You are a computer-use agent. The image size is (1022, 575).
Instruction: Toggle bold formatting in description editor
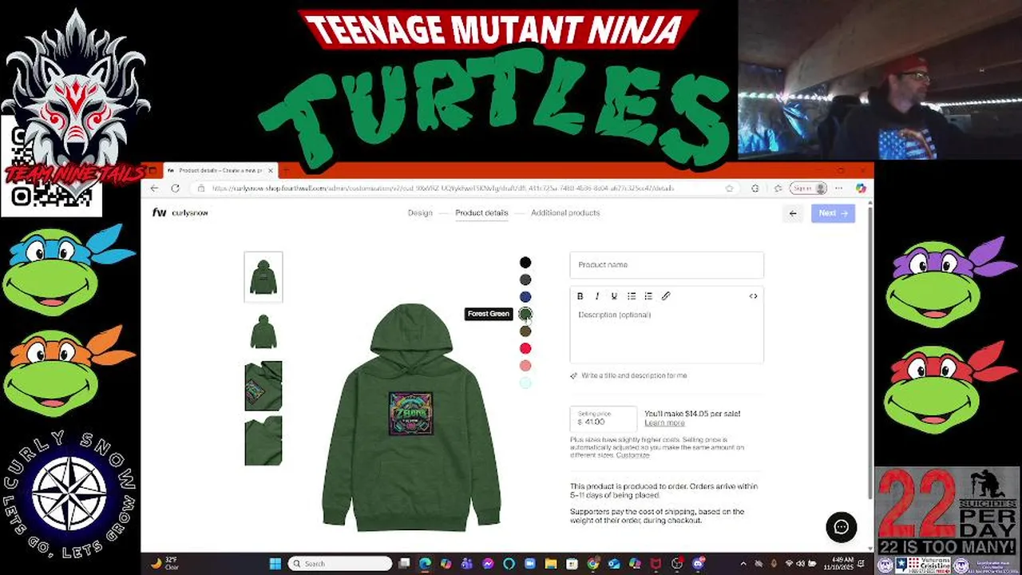click(580, 296)
